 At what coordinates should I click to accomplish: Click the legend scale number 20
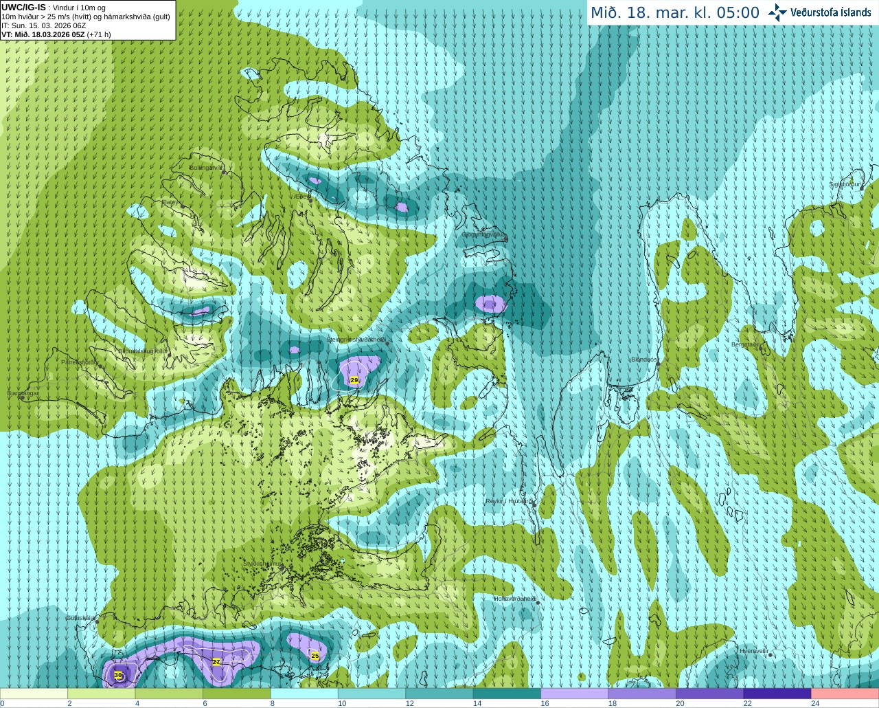click(680, 703)
